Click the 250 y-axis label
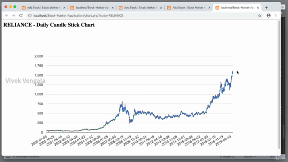 (40, 123)
